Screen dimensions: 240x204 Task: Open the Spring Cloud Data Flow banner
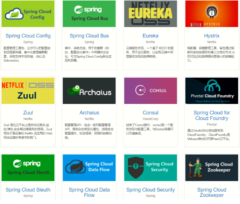click(89, 167)
